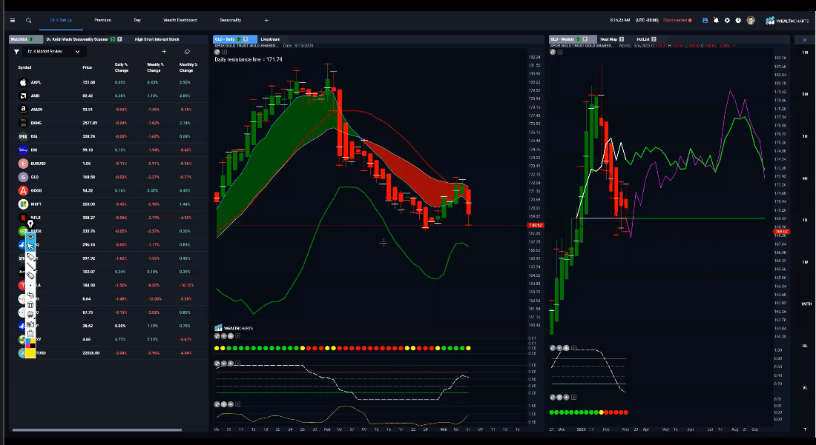Image resolution: width=816 pixels, height=445 pixels.
Task: Add a new workspace tab with plus
Action: [x=266, y=20]
